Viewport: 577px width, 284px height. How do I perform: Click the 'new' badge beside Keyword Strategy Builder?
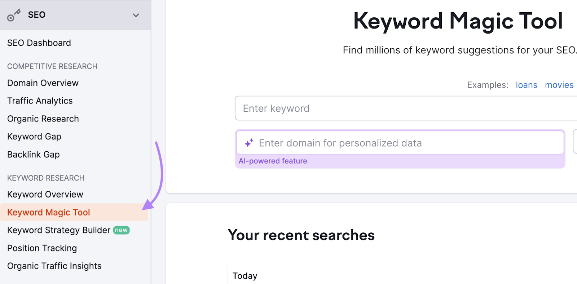pyautogui.click(x=121, y=230)
